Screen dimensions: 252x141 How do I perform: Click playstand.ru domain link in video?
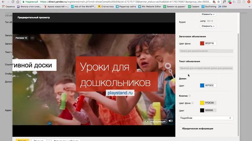click(x=120, y=93)
